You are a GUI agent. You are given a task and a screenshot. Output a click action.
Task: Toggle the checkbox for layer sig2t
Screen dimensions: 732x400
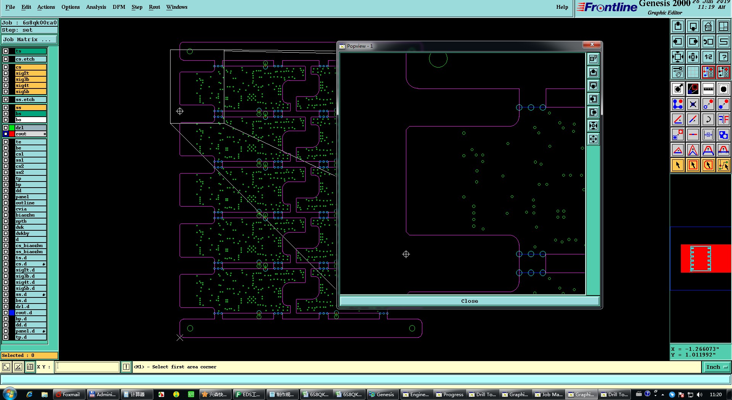(x=6, y=73)
